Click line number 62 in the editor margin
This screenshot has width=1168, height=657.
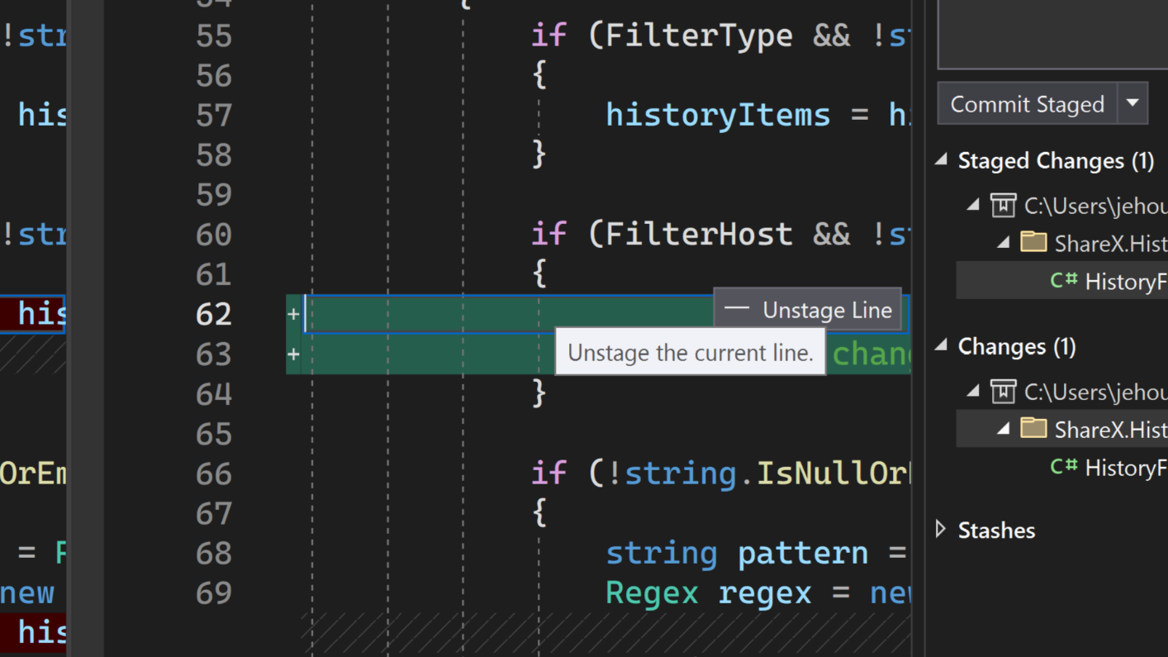pyautogui.click(x=214, y=314)
